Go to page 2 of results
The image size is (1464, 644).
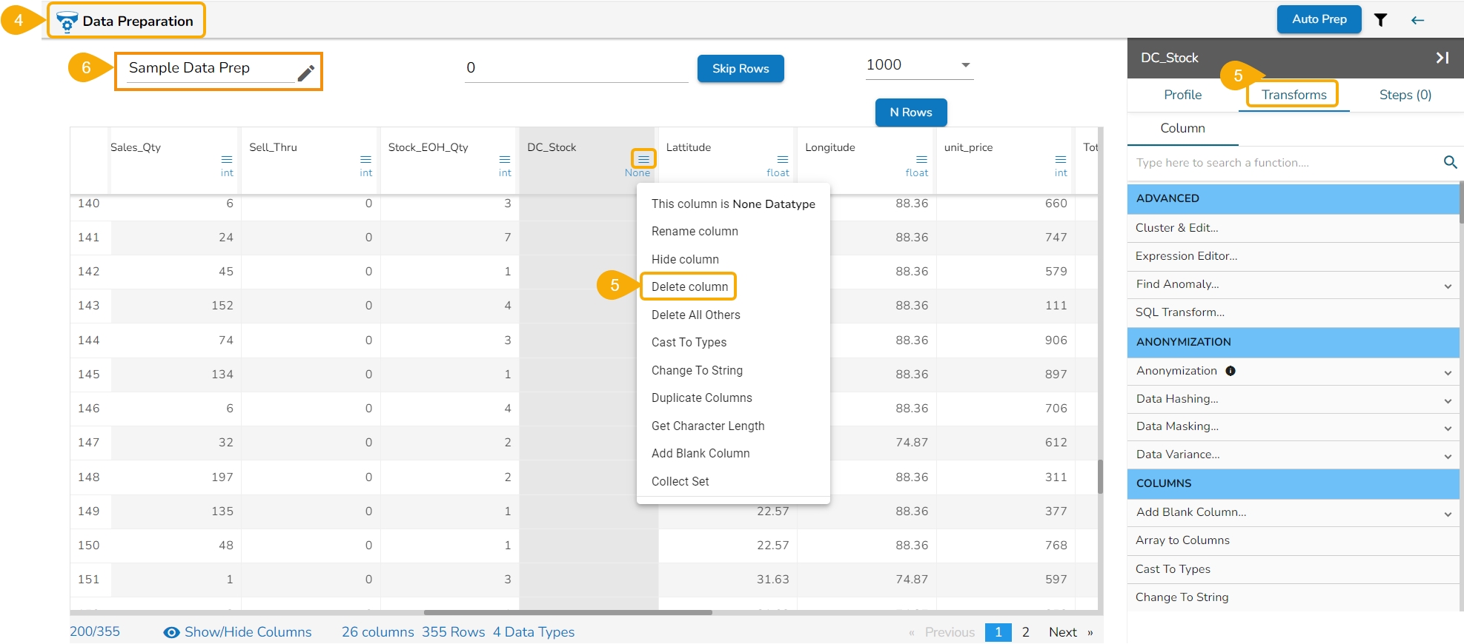click(x=1025, y=632)
